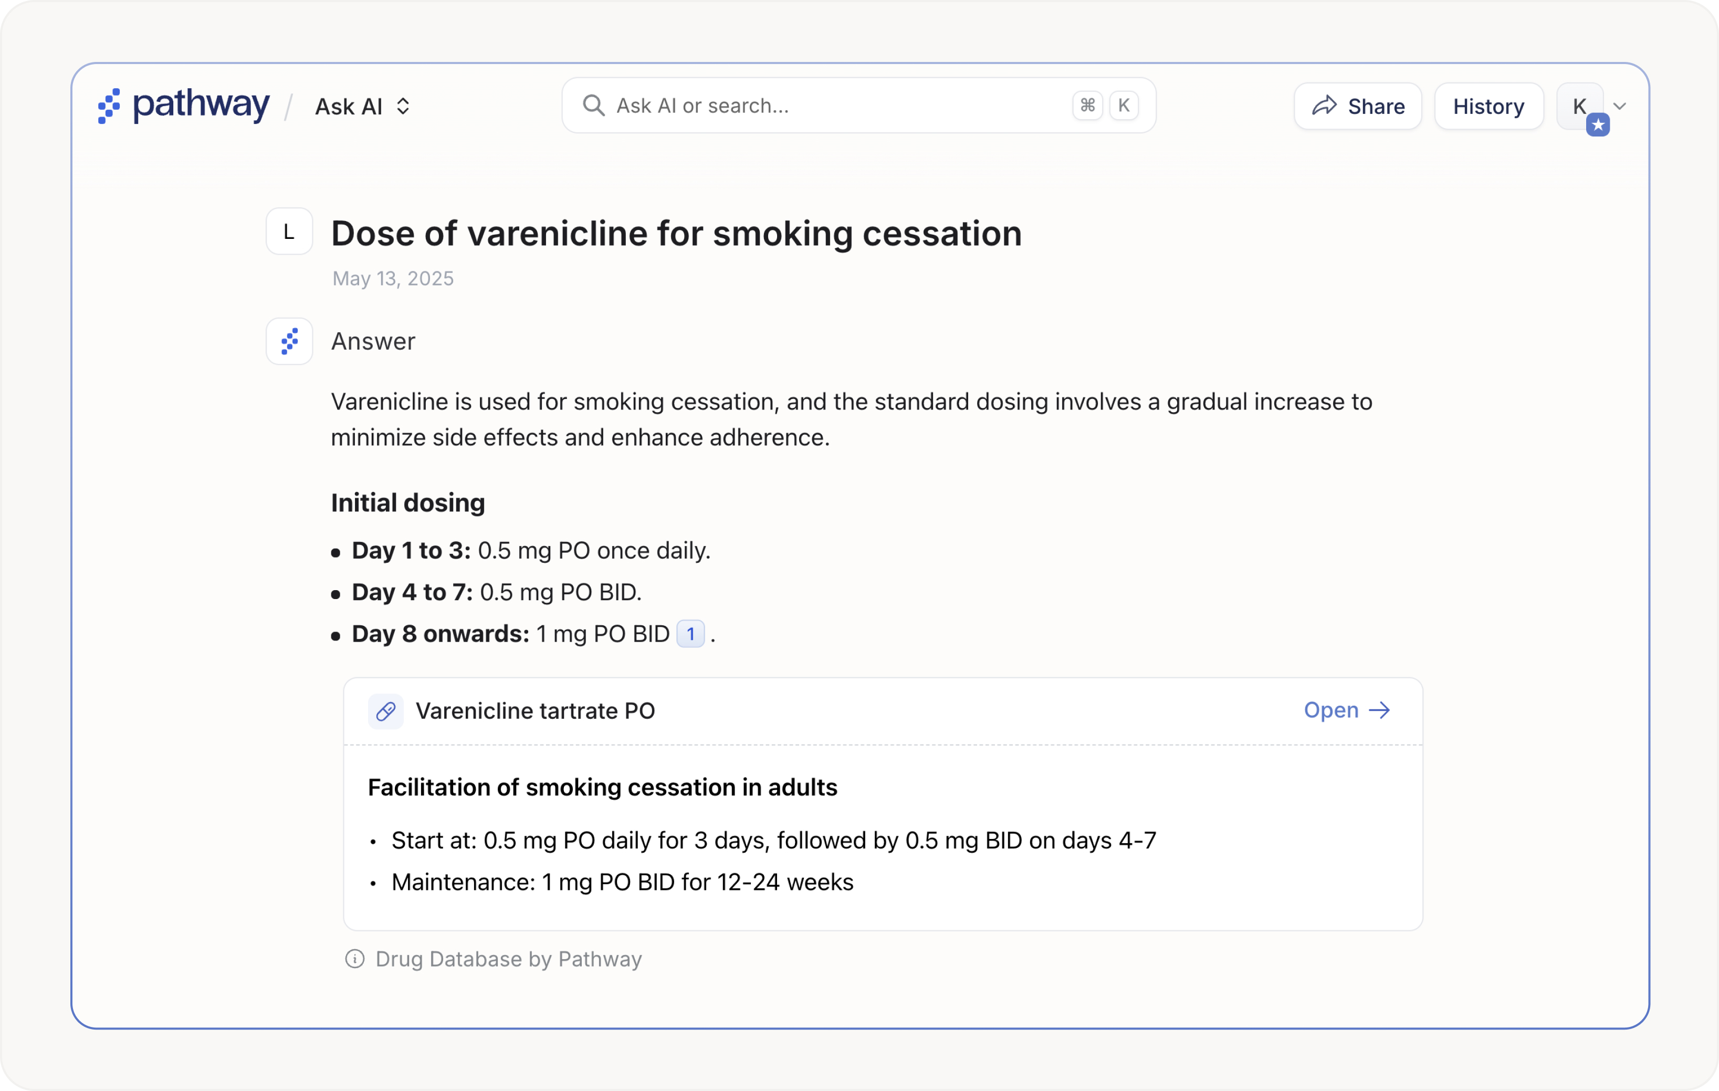Click the star badge on the K avatar

coord(1598,125)
